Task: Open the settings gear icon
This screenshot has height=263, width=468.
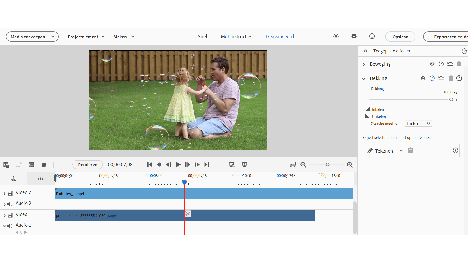Action: click(x=354, y=36)
